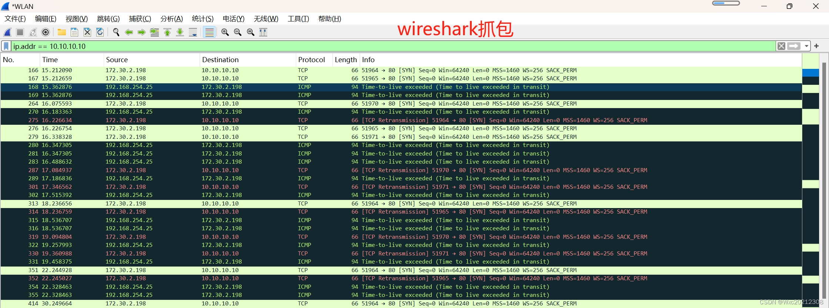Restart the current capture
Image resolution: width=829 pixels, height=308 pixels.
[33, 32]
